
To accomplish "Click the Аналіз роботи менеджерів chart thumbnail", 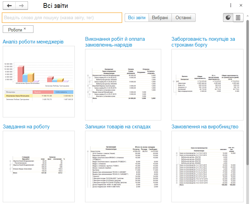I will click(x=39, y=81).
